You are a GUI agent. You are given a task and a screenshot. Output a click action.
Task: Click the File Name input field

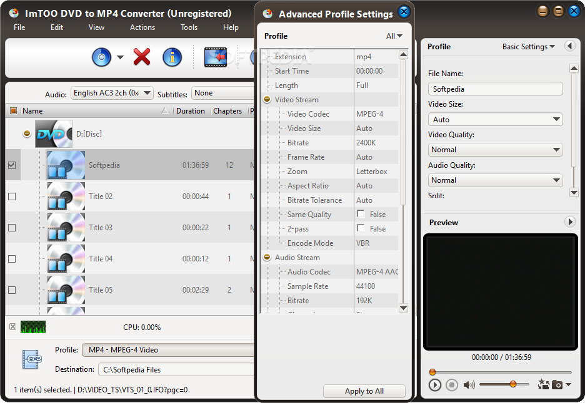495,89
